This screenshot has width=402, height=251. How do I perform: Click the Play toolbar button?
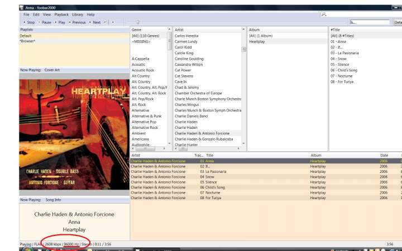point(60,22)
